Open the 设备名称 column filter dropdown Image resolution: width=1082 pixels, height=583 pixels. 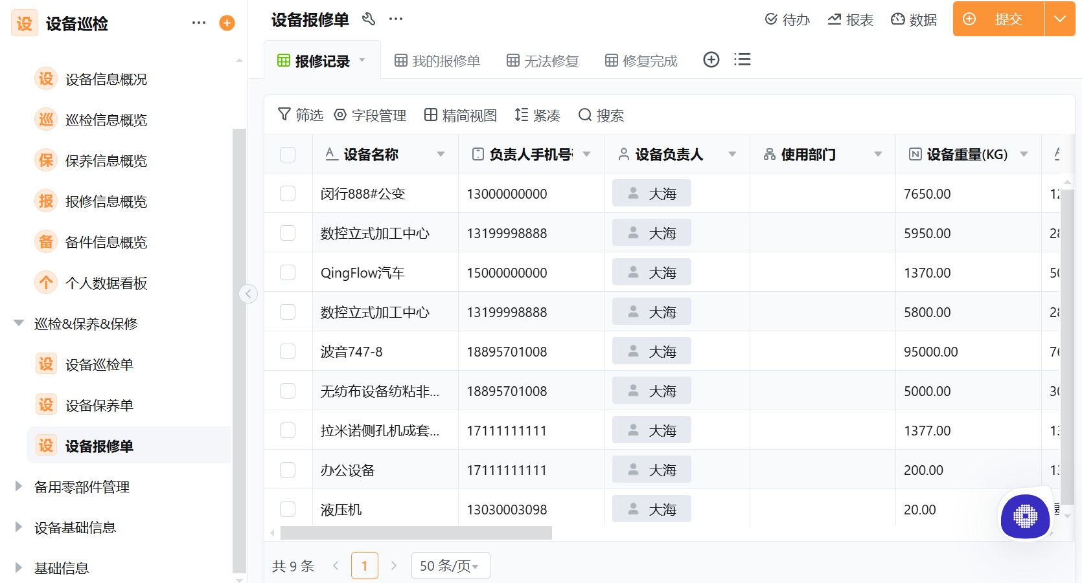tap(441, 154)
